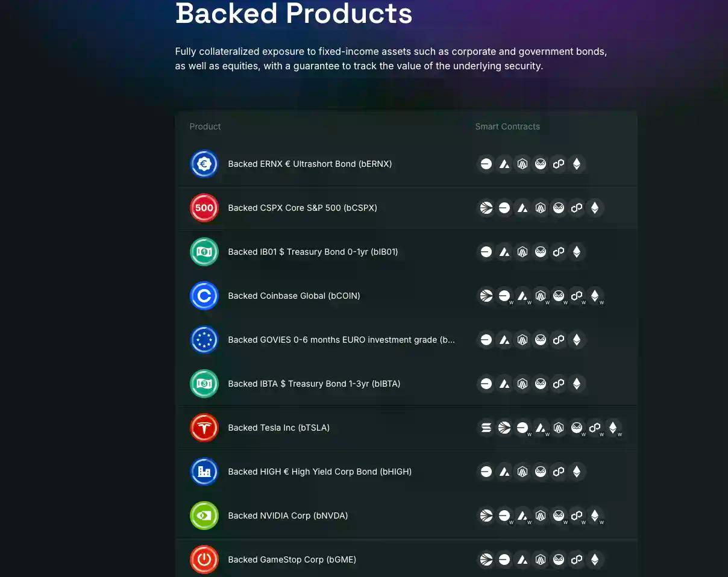Open bERNX Polygon contract icon
This screenshot has width=728, height=577.
tap(559, 164)
